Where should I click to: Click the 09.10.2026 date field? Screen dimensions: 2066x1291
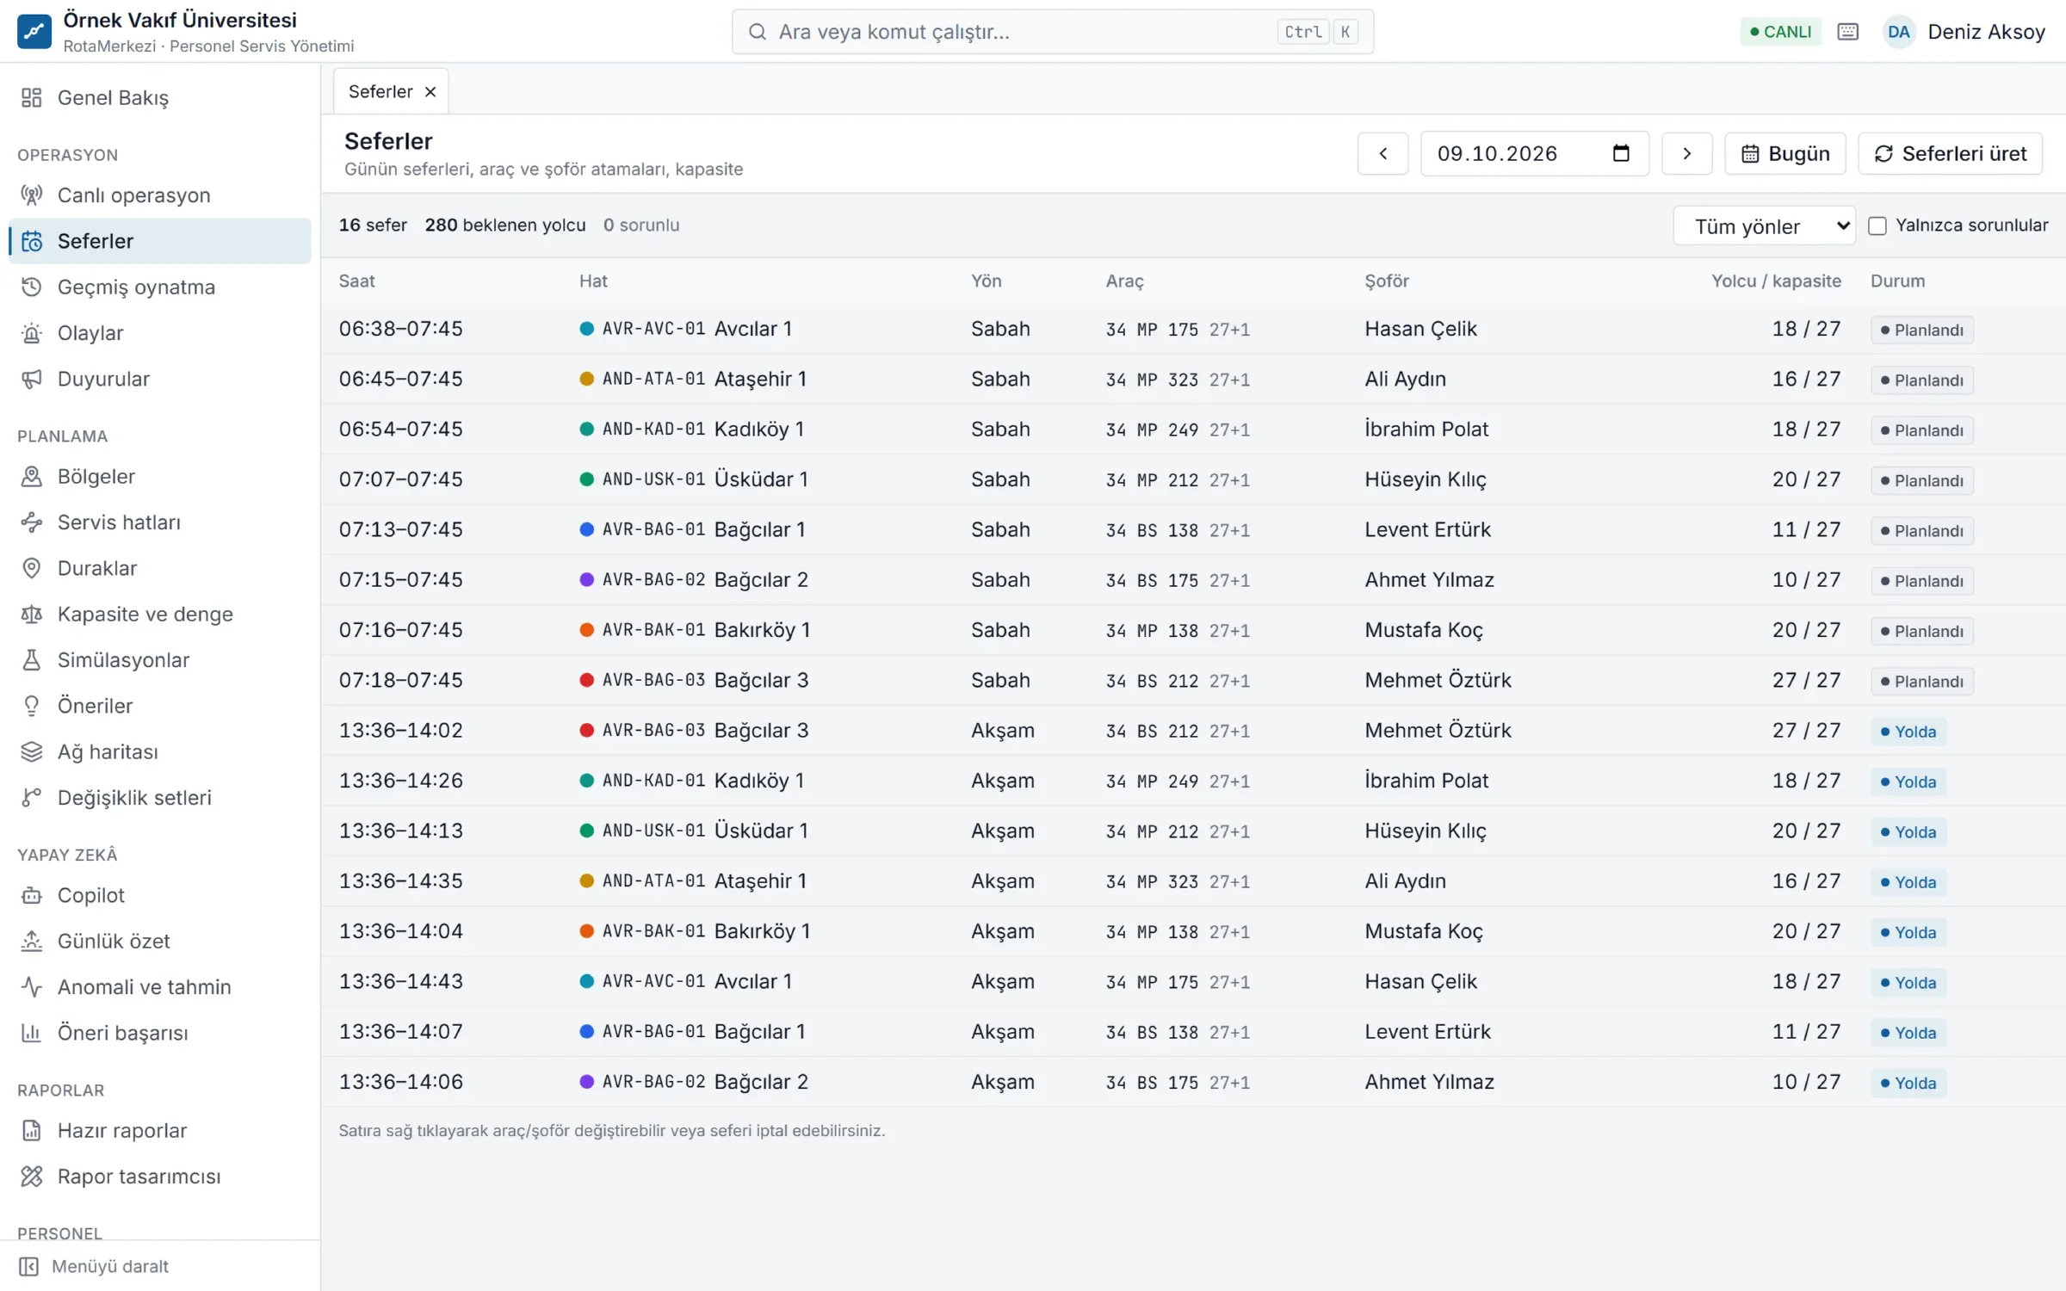coord(1534,153)
